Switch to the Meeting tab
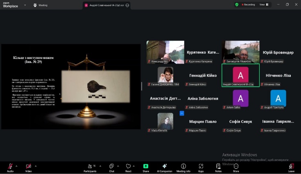 (41, 5)
